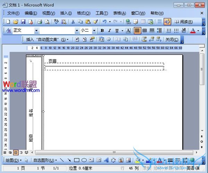This screenshot has height=173, width=208.
Task: Toggle underline formatting
Action: [117, 31]
